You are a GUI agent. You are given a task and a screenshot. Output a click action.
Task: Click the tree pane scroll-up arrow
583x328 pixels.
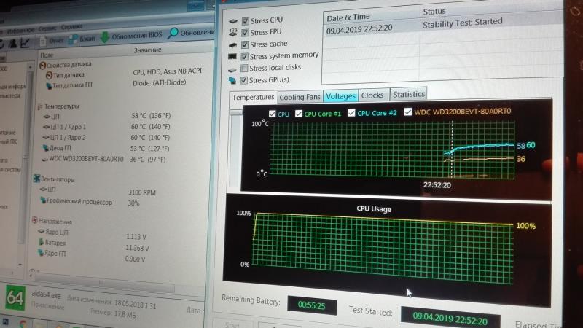pyautogui.click(x=30, y=67)
